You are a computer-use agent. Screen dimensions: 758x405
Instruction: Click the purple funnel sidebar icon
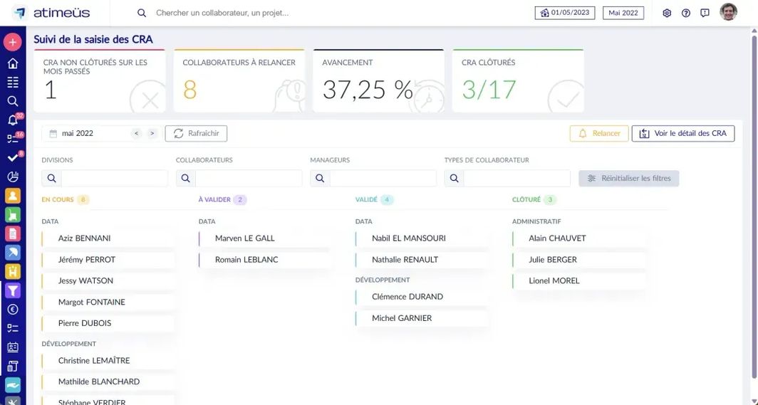pyautogui.click(x=13, y=290)
